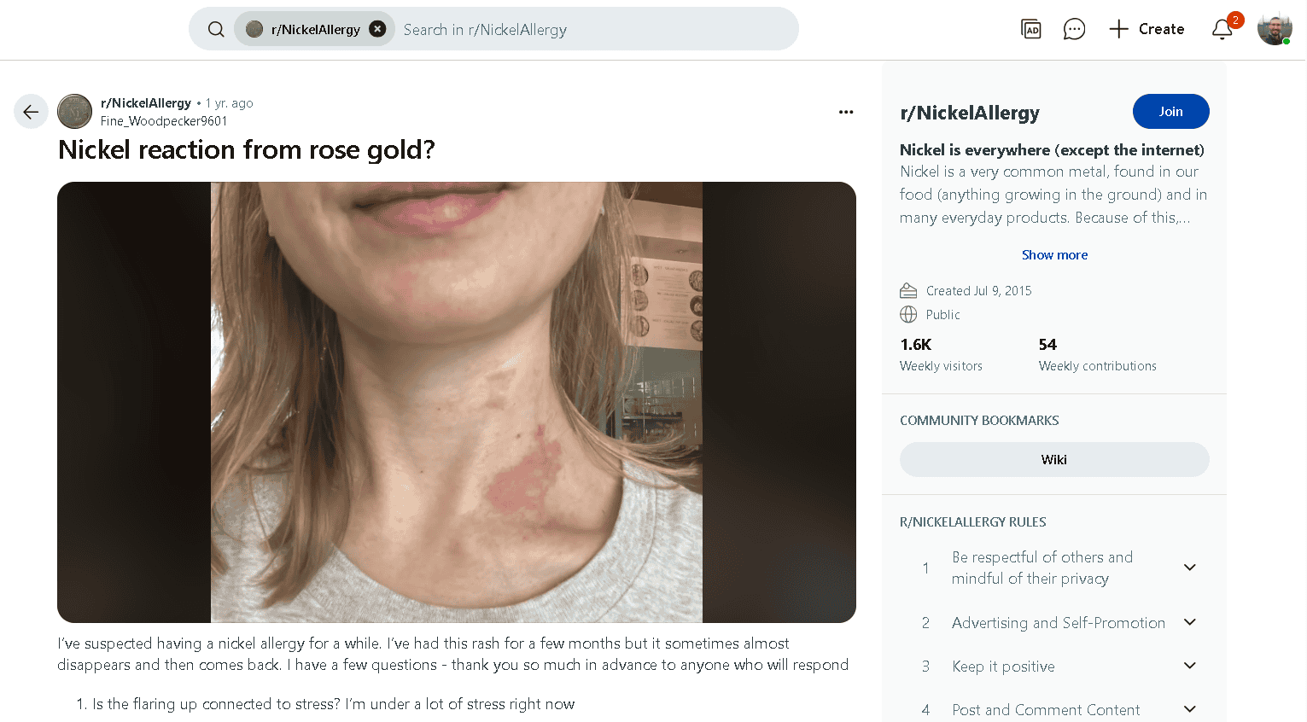1307x722 pixels.
Task: Open your profile avatar menu
Action: click(1274, 28)
